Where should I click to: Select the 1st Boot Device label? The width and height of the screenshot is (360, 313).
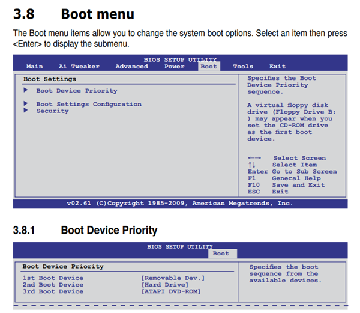(53, 278)
